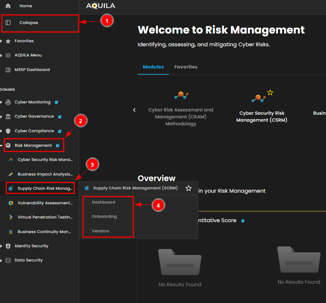Click the previous carousel arrow button
The width and height of the screenshot is (326, 303).
134,110
